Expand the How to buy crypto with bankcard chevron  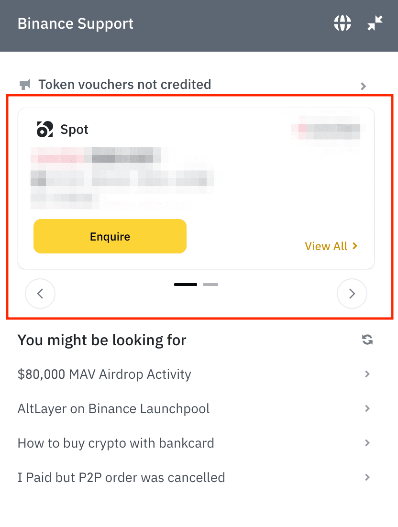pos(367,443)
